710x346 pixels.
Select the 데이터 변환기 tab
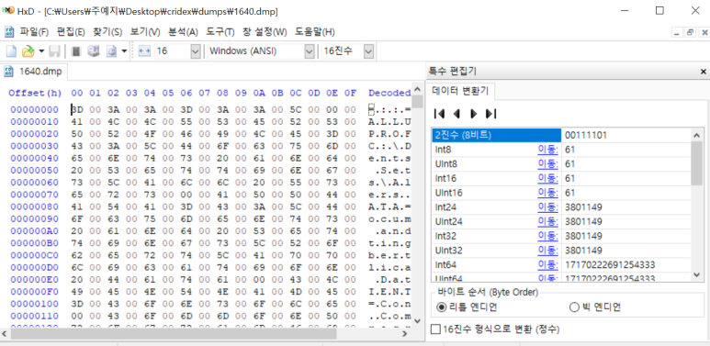[460, 91]
